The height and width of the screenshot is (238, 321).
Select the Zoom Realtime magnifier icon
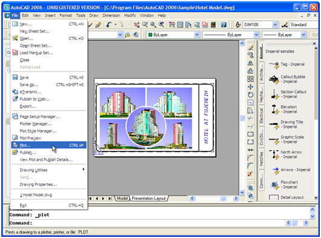[x=145, y=25]
